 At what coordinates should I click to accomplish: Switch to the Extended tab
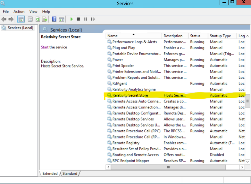click(50, 174)
